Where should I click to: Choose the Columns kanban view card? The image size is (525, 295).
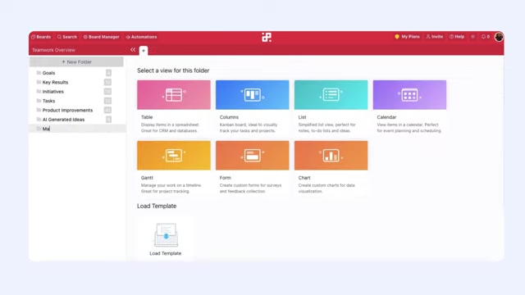pyautogui.click(x=253, y=107)
